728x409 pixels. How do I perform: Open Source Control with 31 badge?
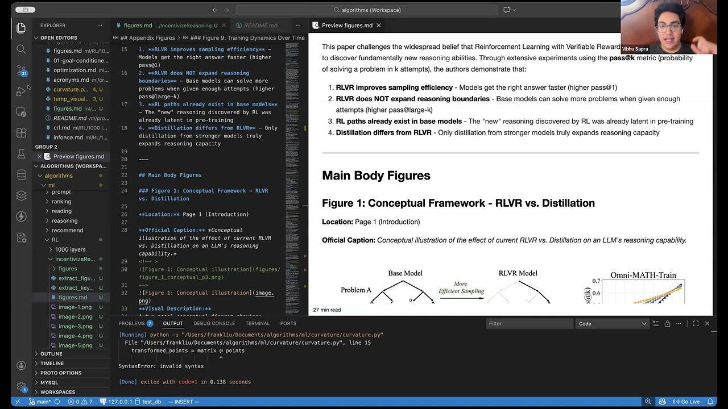pos(21,70)
